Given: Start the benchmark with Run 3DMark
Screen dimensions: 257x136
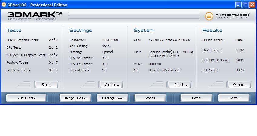Looking at the screenshot, I should pos(26,98).
